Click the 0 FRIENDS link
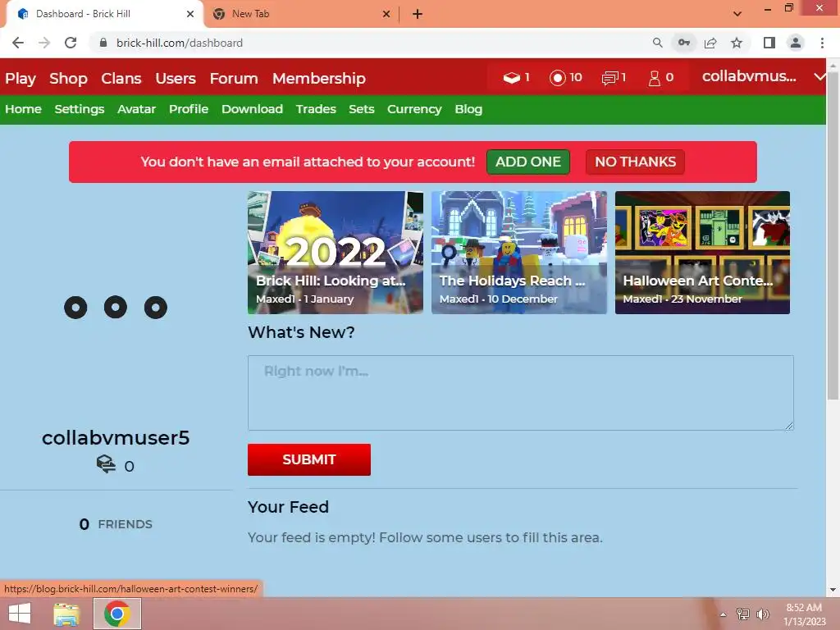The image size is (840, 630). 116,524
